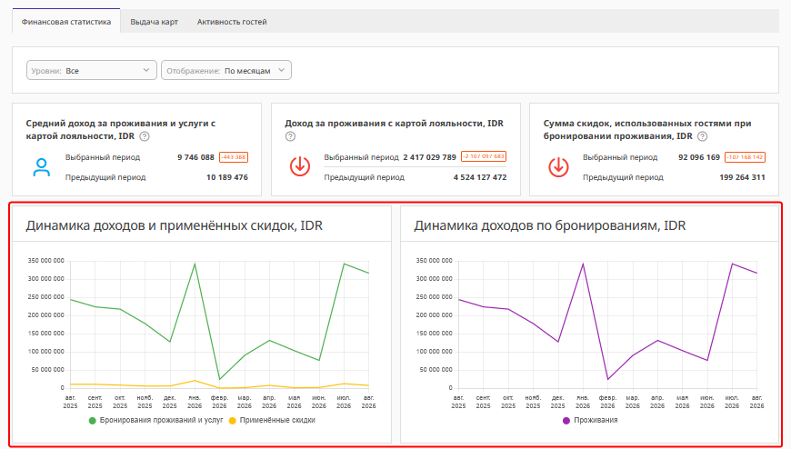Click the blue guest person icon
This screenshot has width=791, height=449.
point(41,167)
